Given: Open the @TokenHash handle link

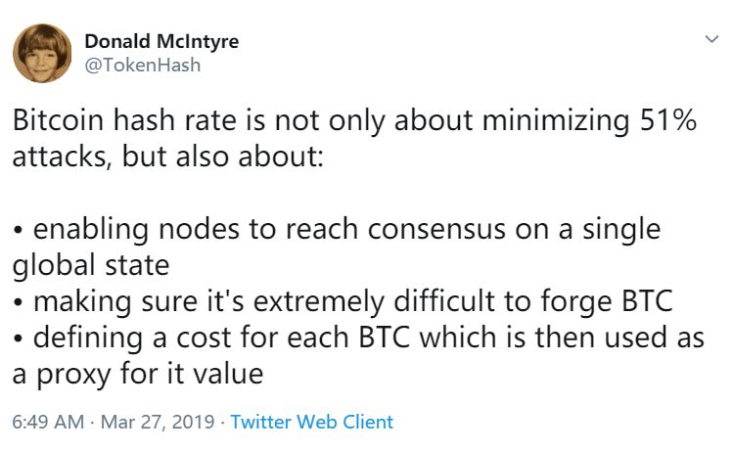Looking at the screenshot, I should pos(143,65).
